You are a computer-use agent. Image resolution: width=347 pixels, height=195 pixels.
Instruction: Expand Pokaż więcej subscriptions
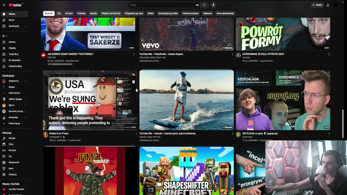[14, 123]
